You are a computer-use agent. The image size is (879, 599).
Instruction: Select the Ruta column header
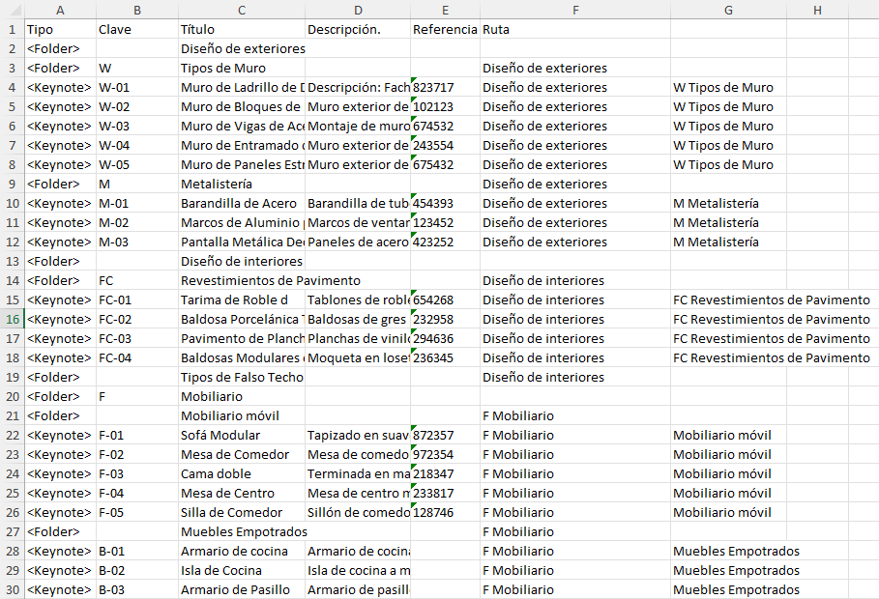pos(575,10)
